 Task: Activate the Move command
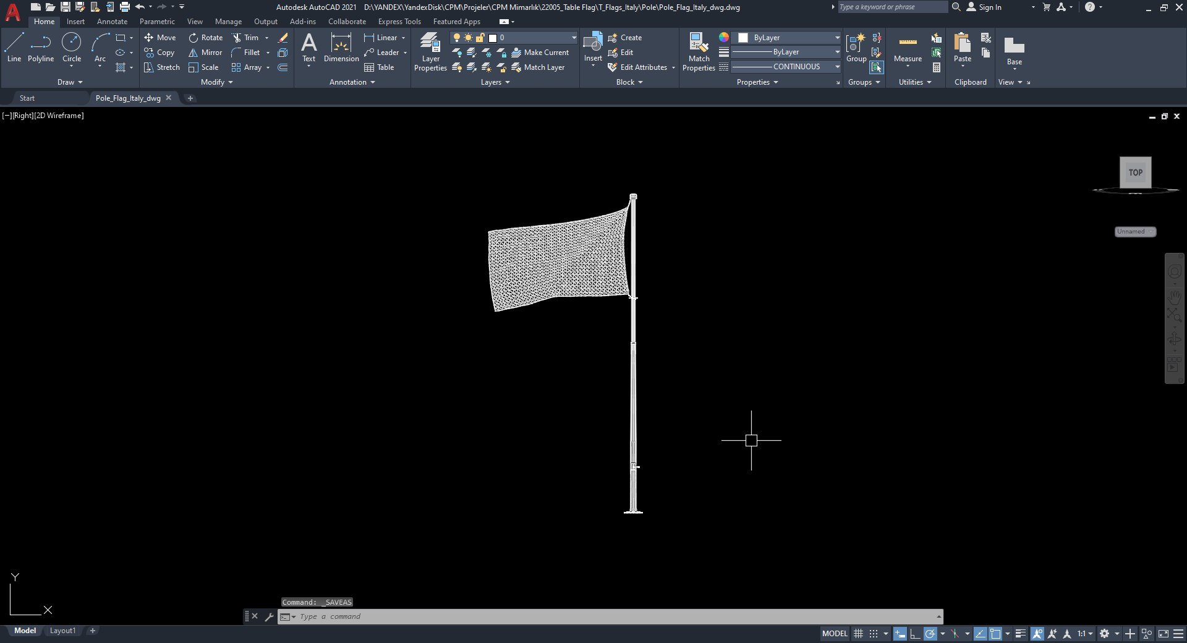click(x=160, y=38)
